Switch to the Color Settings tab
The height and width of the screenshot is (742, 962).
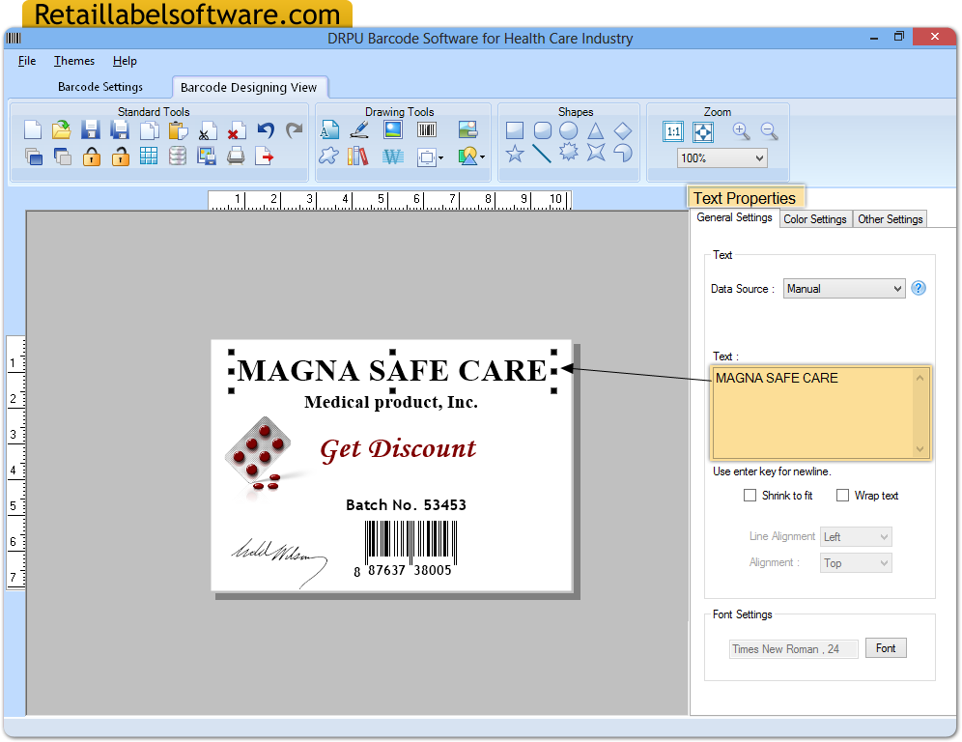pyautogui.click(x=815, y=219)
